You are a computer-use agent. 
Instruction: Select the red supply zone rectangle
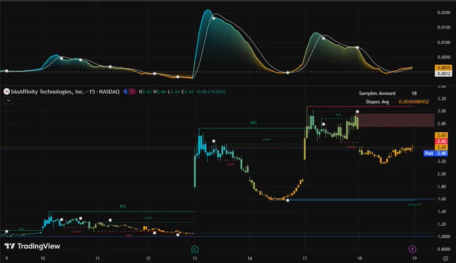(x=396, y=120)
